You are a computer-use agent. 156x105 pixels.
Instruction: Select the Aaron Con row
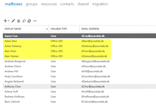tap(79, 36)
